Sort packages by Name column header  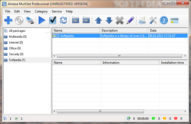pos(76,31)
